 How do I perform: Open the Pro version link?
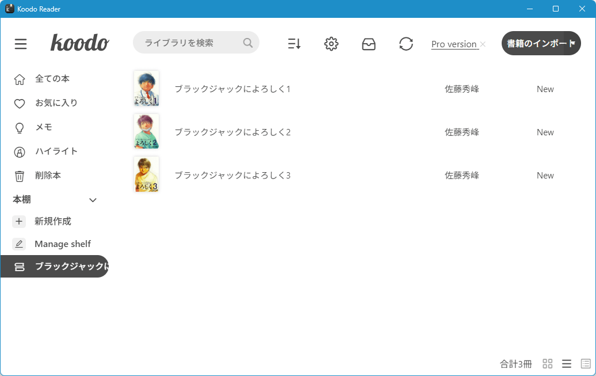click(x=454, y=44)
